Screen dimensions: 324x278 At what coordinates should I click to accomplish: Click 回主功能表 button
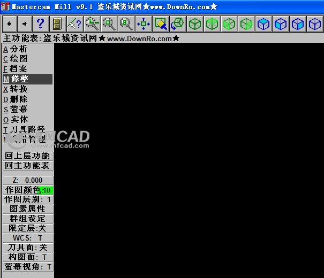coord(28,166)
